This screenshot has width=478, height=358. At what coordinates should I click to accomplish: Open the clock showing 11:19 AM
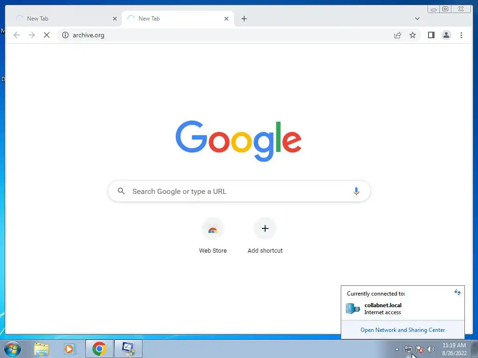(454, 349)
